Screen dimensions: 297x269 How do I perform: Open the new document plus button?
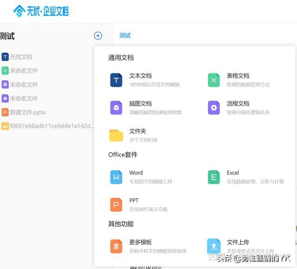click(x=98, y=36)
